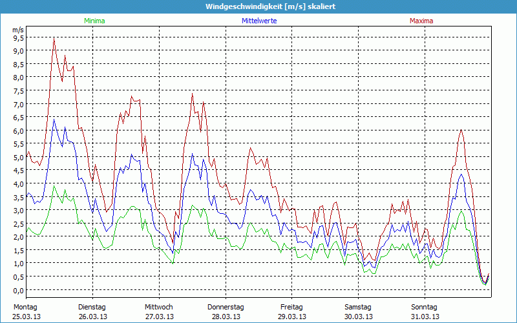Screen dimensions: 517x323
Task: Click the blue mean peak on Montag
Action: pyautogui.click(x=54, y=120)
